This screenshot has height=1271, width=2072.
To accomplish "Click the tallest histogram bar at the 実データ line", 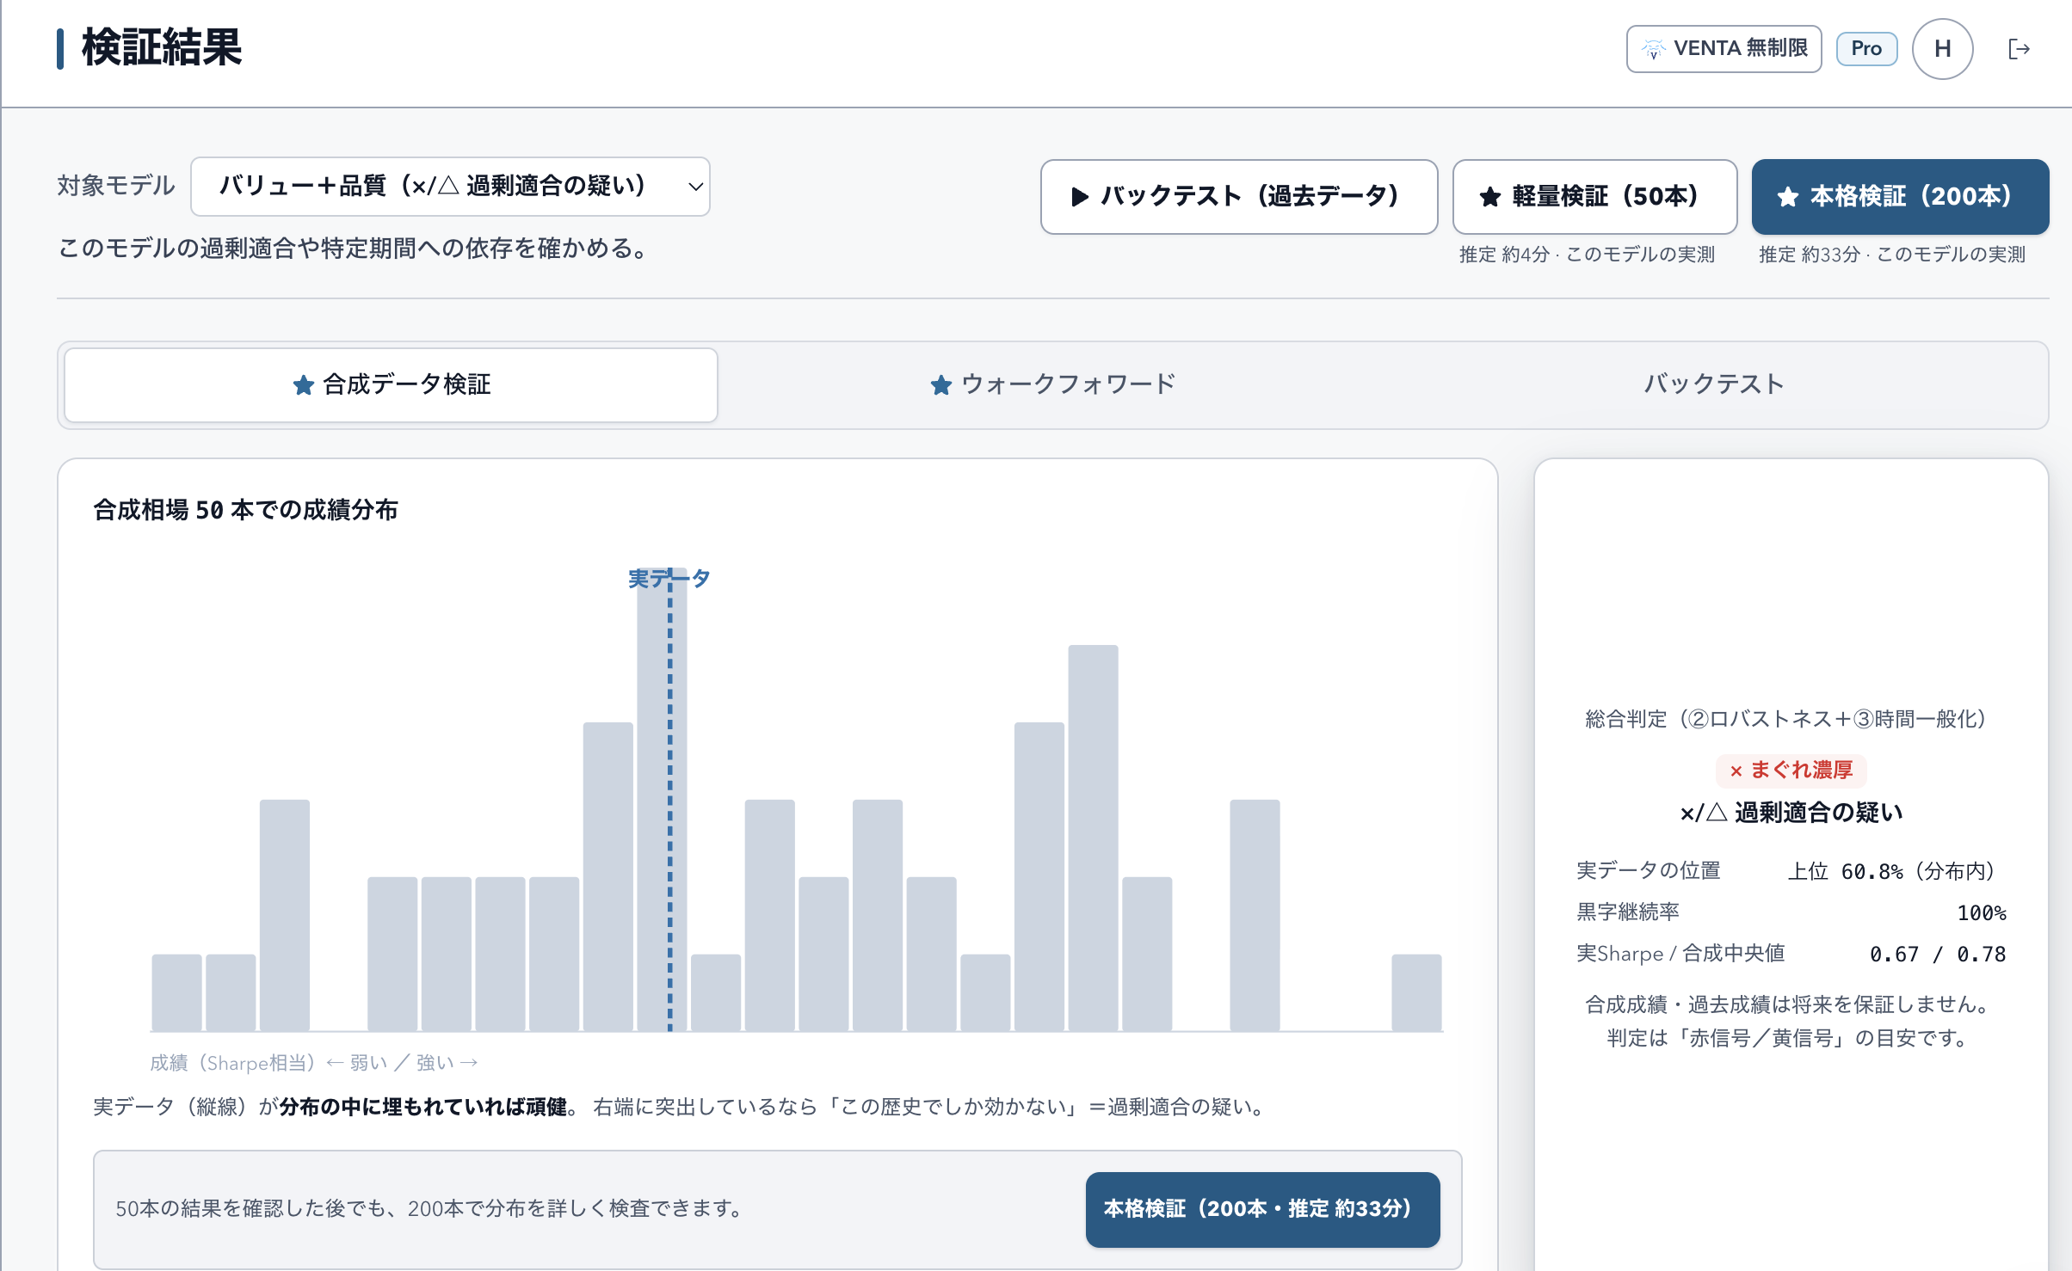I will click(x=662, y=800).
